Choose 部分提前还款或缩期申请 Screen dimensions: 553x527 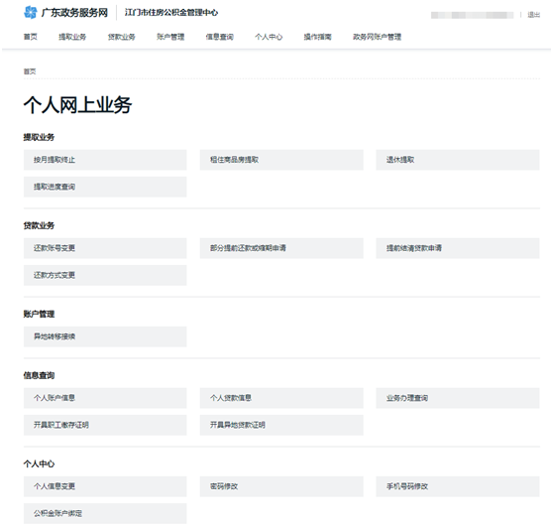coord(281,248)
